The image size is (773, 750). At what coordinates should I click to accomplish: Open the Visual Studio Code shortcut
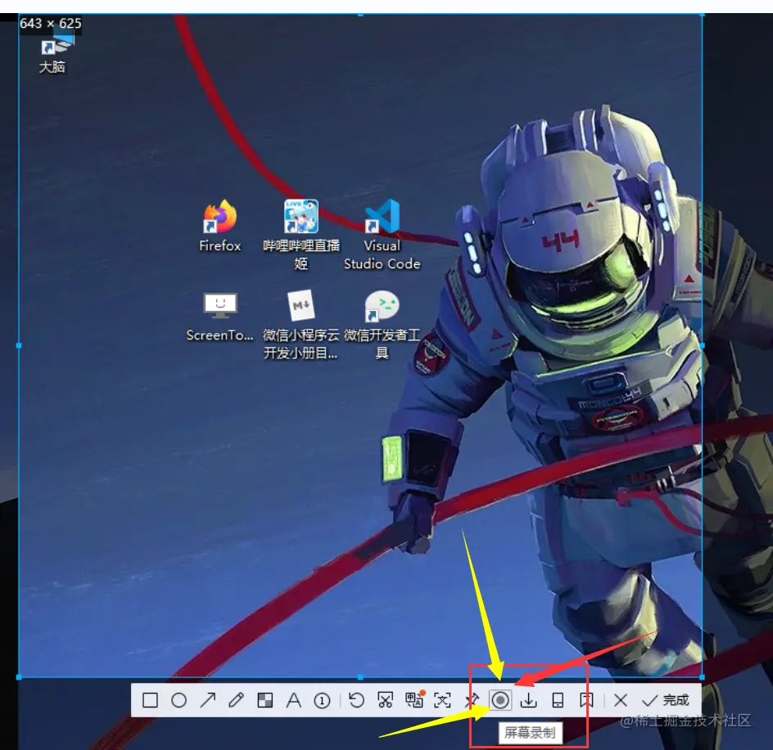pos(382,235)
